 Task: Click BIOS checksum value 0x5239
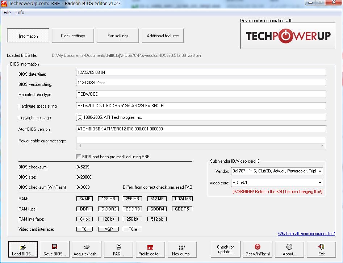pyautogui.click(x=83, y=167)
